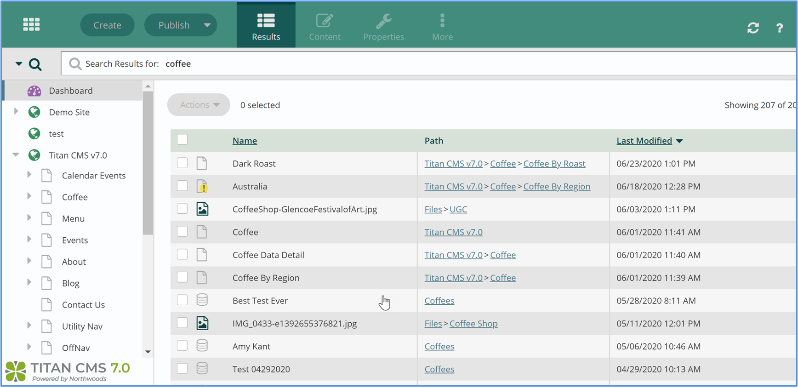The image size is (798, 388).
Task: Open the Coffee Shop path link
Action: click(473, 324)
